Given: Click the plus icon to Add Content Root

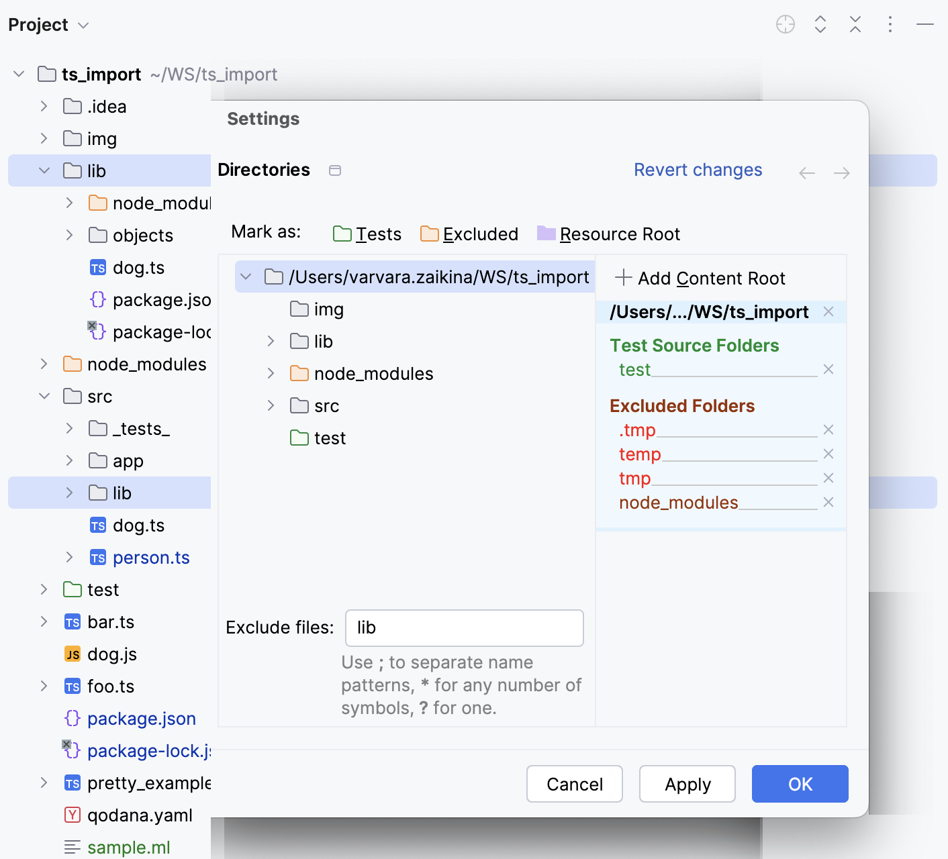Looking at the screenshot, I should pyautogui.click(x=624, y=277).
